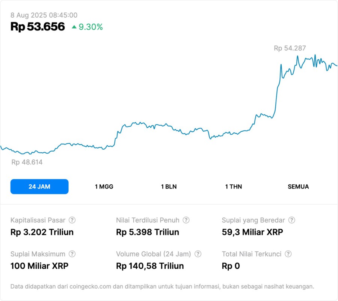The image size is (338, 301).
Task: Click help icon beside Nilai Terdilusi Penuh
Action: tap(186, 220)
